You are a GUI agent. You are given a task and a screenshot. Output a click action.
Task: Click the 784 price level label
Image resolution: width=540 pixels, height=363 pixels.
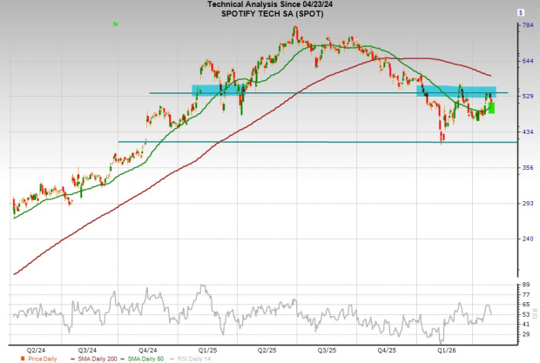click(x=526, y=25)
